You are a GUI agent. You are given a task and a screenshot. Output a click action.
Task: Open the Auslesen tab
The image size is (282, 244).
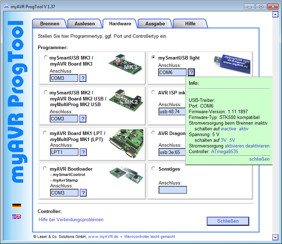pyautogui.click(x=85, y=24)
